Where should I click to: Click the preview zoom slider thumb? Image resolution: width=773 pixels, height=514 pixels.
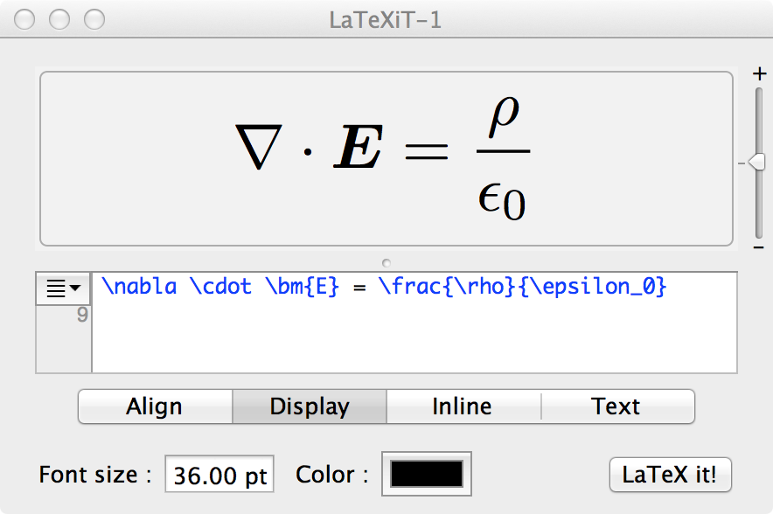757,162
